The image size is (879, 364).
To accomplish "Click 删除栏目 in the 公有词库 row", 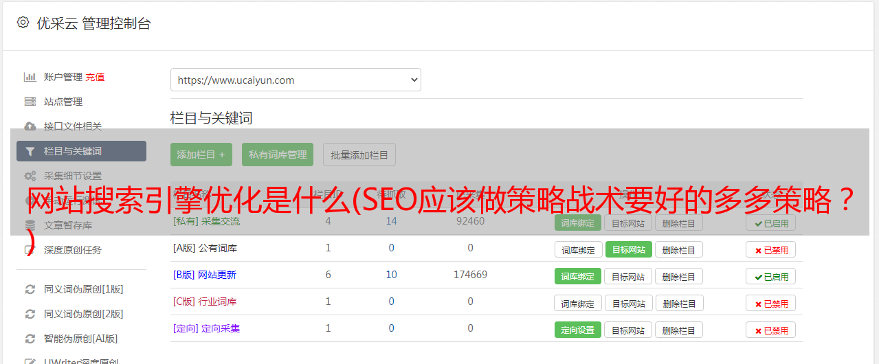I will click(679, 249).
